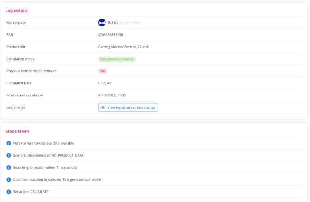Click the 'Bol NL' marketplace name
This screenshot has height=202, width=310.
pos(113,23)
